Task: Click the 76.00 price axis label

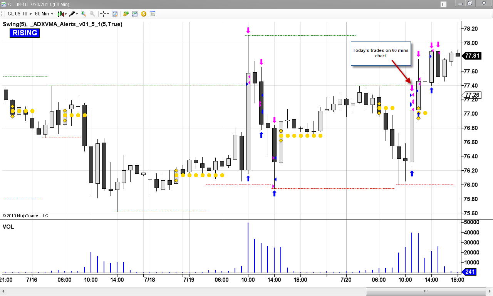Action: (471, 185)
